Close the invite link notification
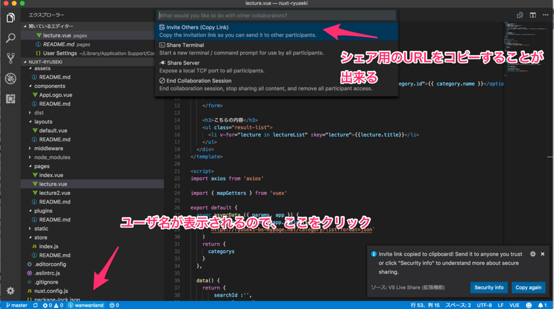The image size is (554, 309). click(543, 254)
